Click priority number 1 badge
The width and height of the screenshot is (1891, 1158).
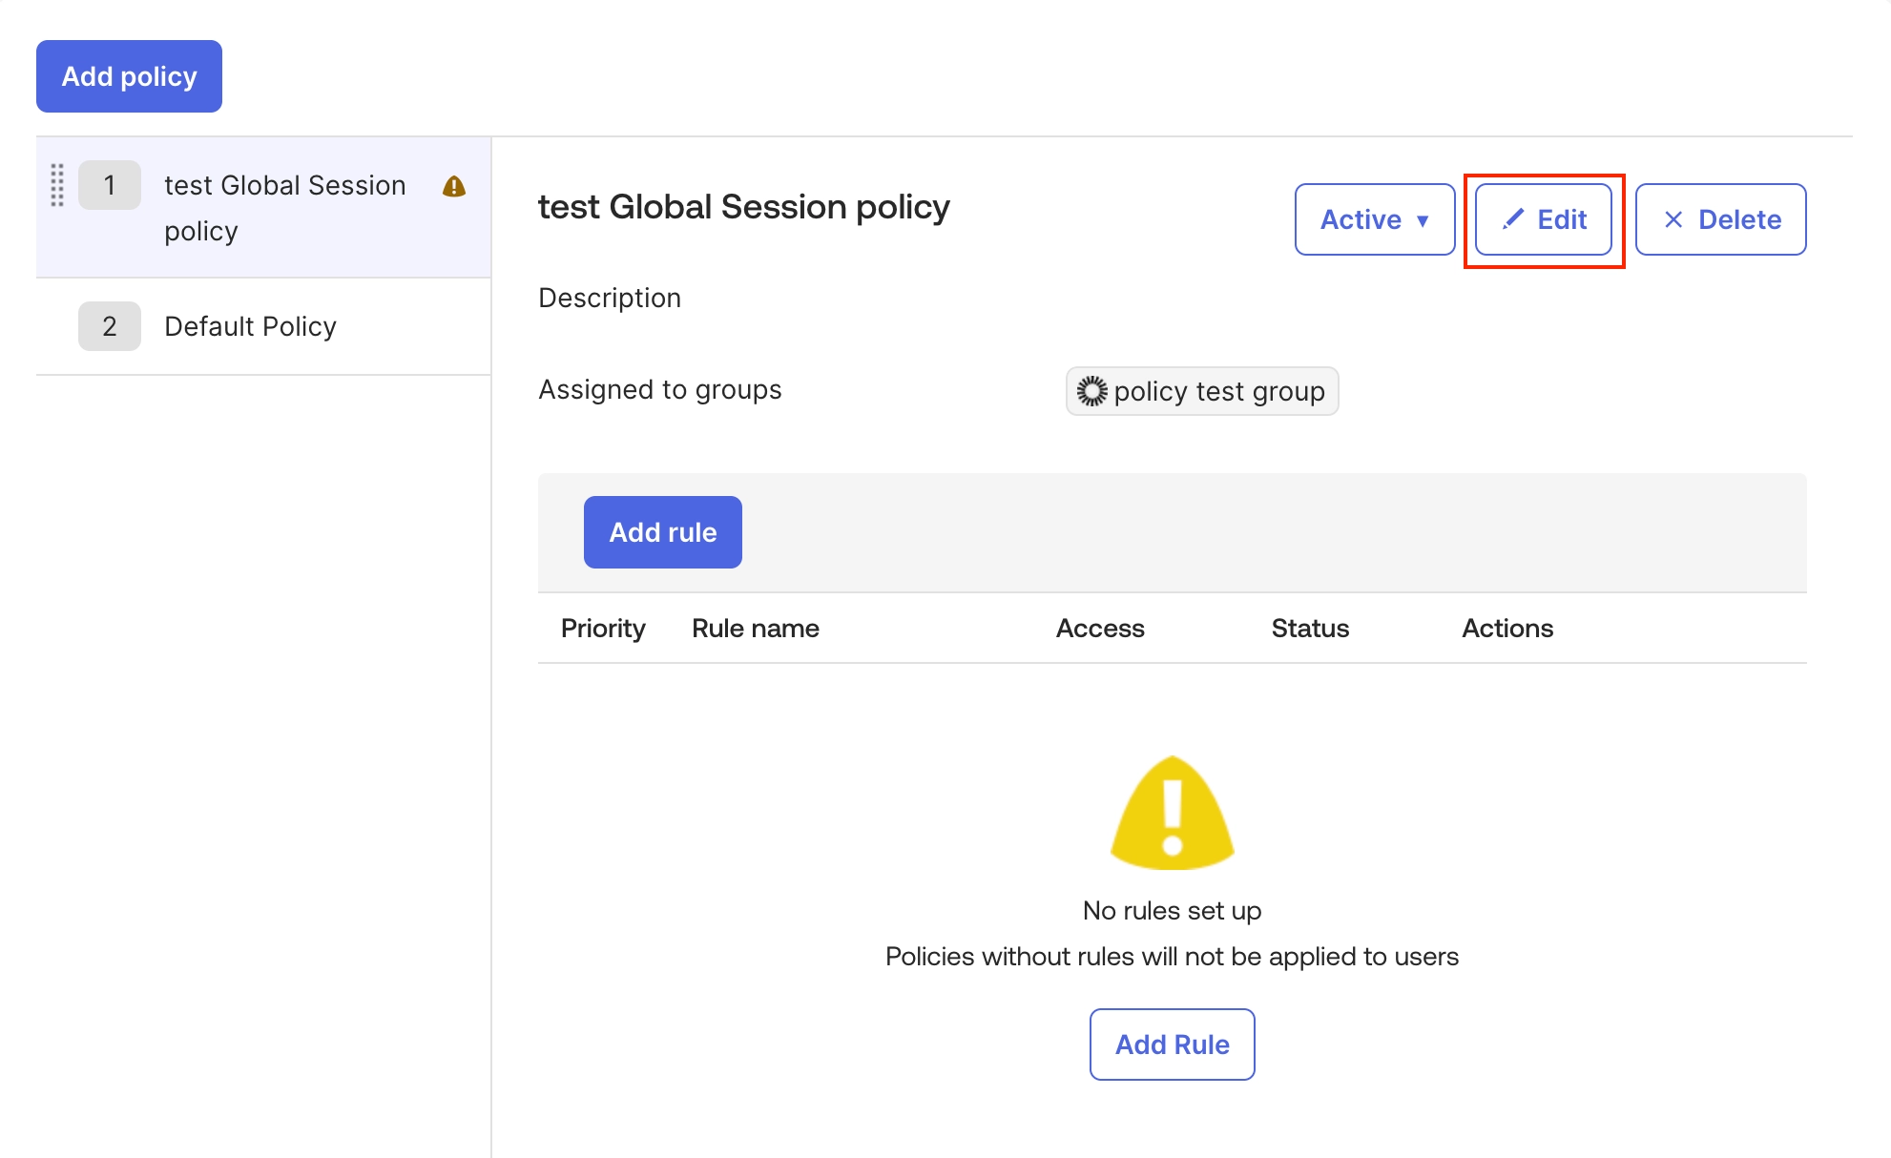pos(110,185)
